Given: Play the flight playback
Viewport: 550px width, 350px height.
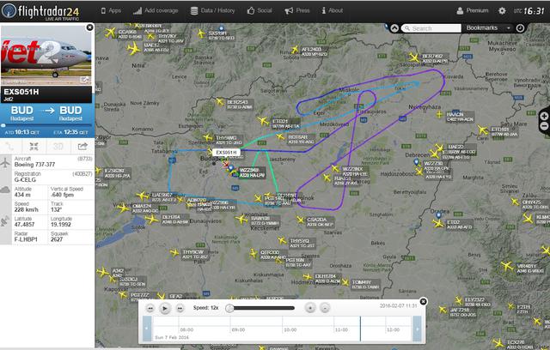Looking at the screenshot, I should (165, 308).
